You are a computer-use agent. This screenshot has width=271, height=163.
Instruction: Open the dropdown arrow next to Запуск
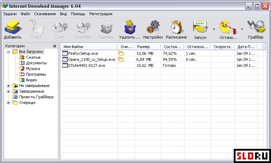(214, 29)
